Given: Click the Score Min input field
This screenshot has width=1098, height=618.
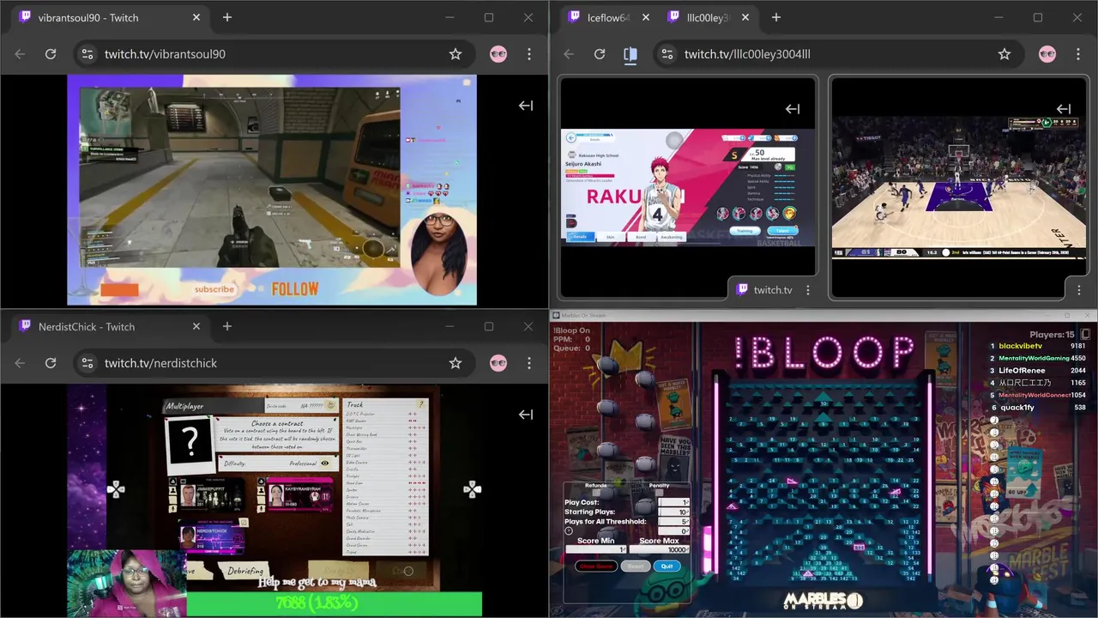Looking at the screenshot, I should [x=596, y=549].
